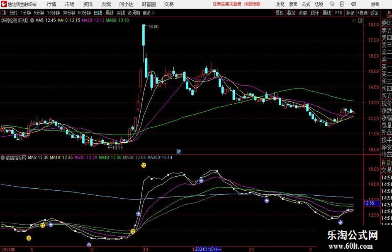Expand main chart indicator dropdown arrow
Viewport: 392px width, 252px height.
[x=32, y=20]
